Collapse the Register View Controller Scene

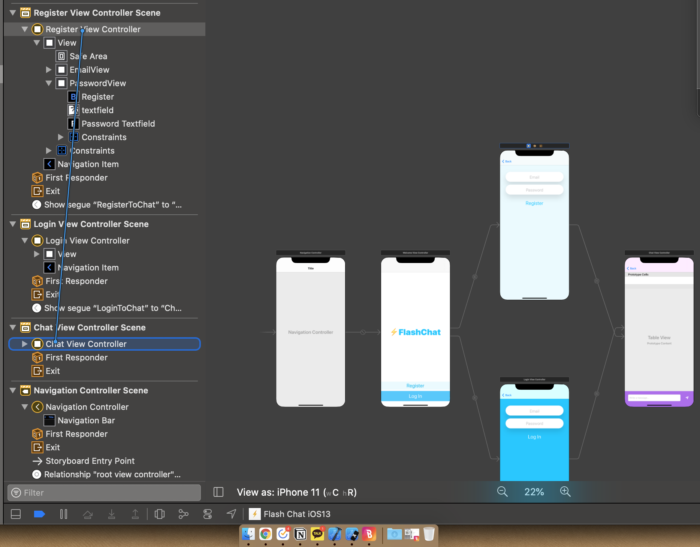click(x=12, y=12)
